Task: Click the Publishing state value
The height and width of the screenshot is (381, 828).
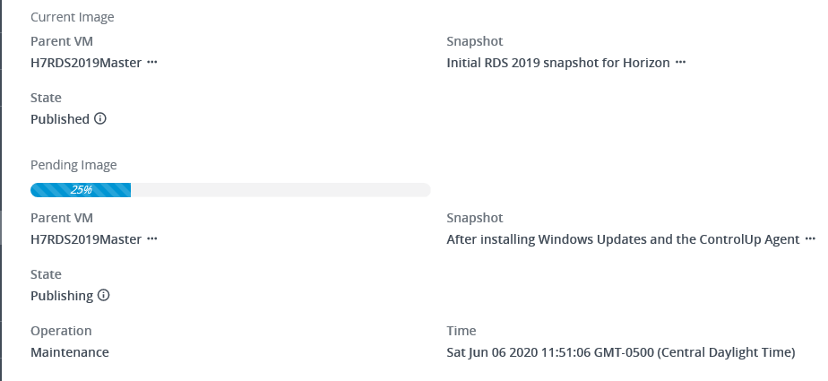Action: tap(62, 296)
